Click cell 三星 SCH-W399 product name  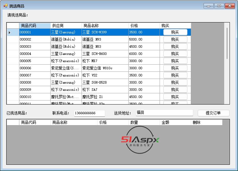point(105,32)
